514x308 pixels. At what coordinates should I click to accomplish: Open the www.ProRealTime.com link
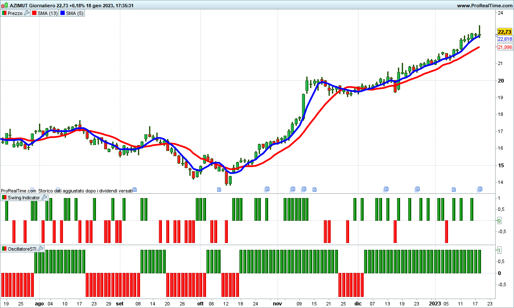(484, 6)
